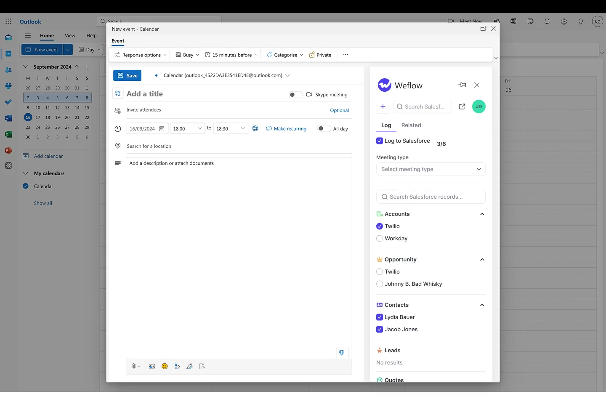Open Weflow in external window
Screen dimensions: 606x399
(x=462, y=106)
